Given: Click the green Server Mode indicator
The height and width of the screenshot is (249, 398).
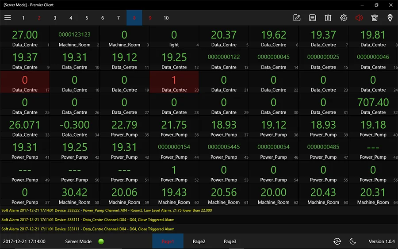Looking at the screenshot, I should coord(101,241).
